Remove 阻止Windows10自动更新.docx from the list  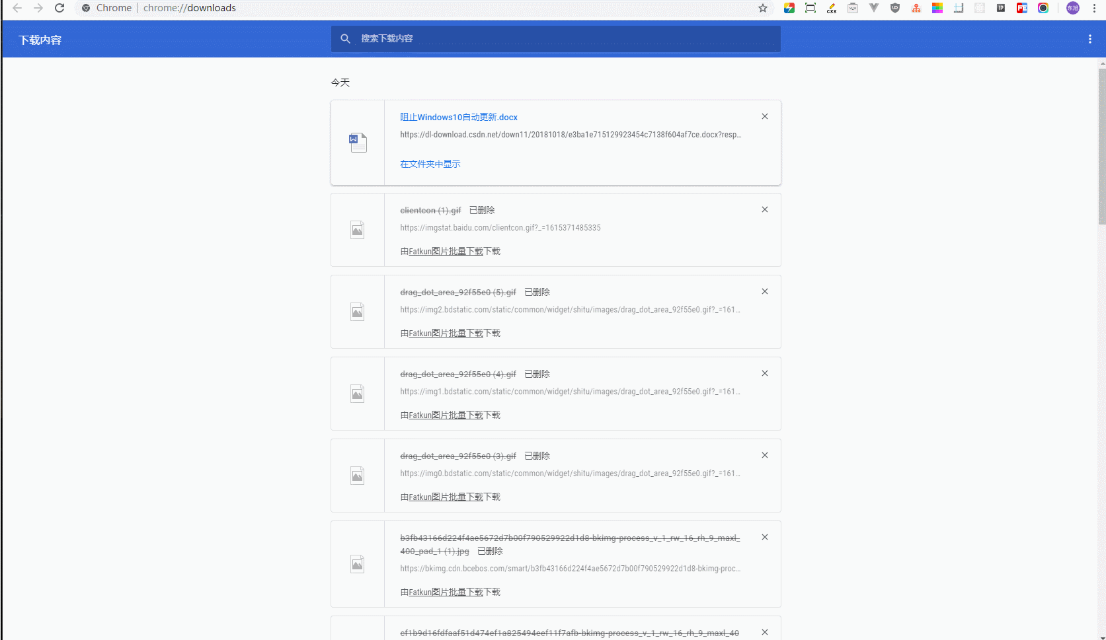(x=765, y=116)
